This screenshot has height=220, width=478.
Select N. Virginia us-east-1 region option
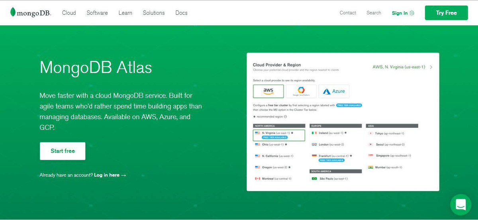[x=279, y=135]
